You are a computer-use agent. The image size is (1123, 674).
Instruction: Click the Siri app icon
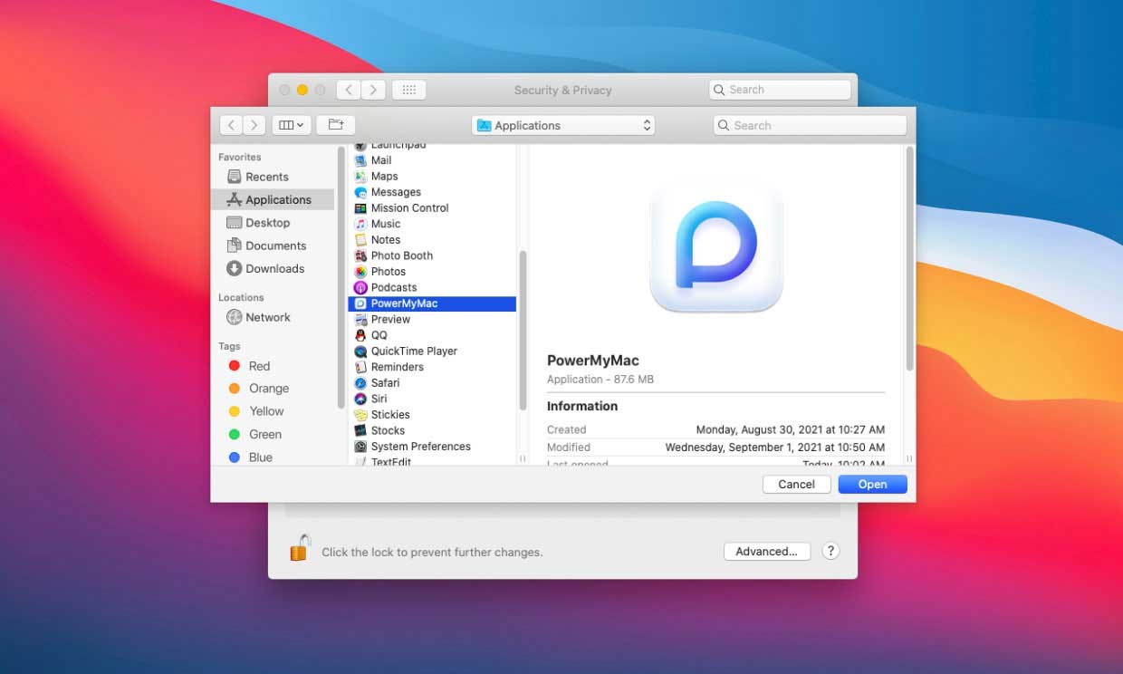point(360,399)
